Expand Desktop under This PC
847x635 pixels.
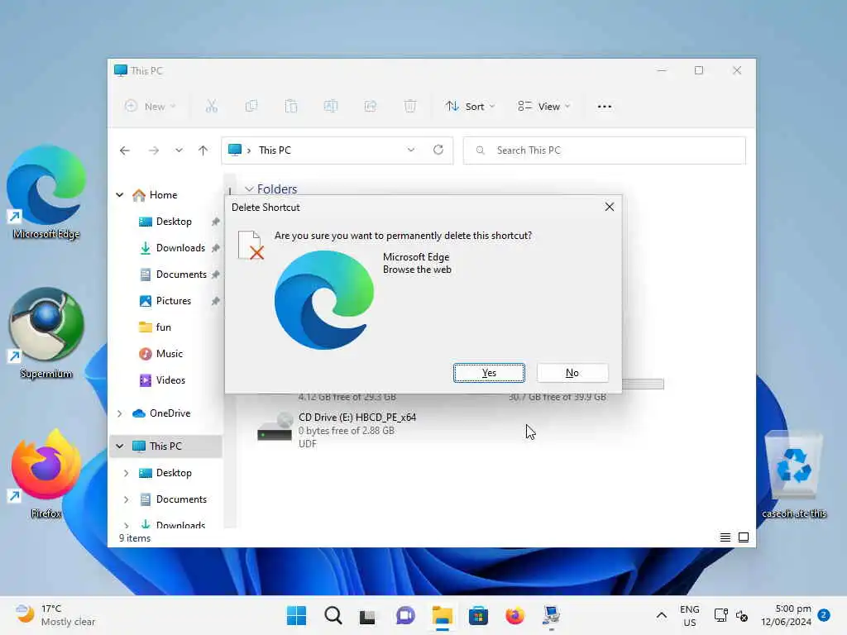coord(126,473)
